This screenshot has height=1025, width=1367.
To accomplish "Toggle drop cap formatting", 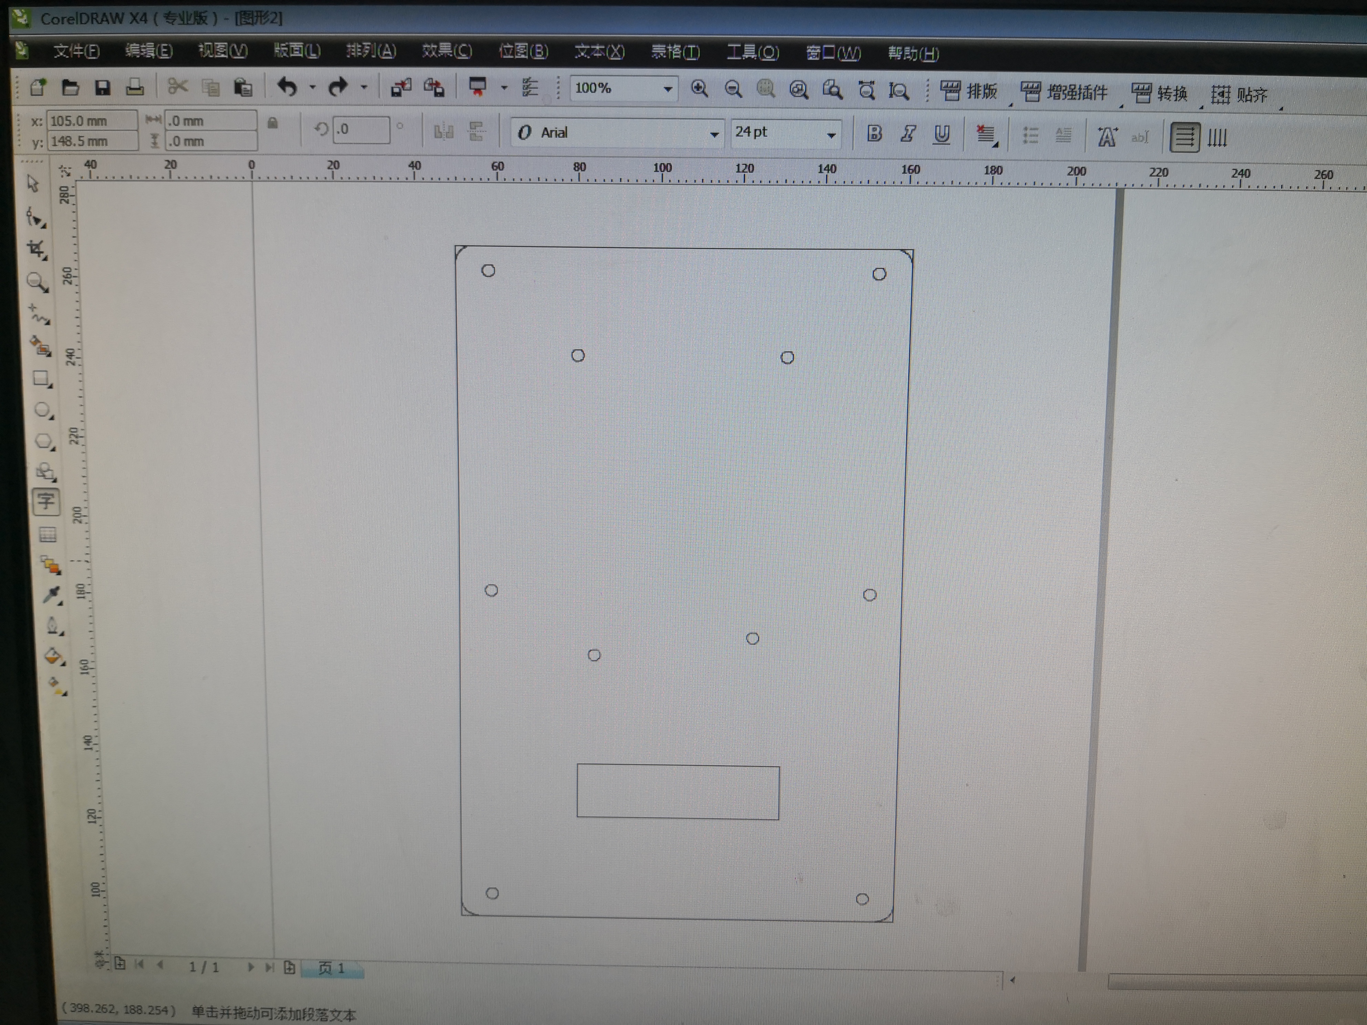I will click(1063, 135).
